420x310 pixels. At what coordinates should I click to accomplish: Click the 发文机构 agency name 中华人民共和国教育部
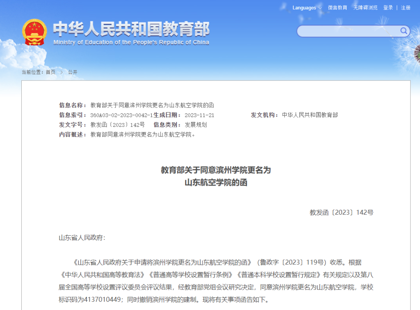tap(311, 115)
